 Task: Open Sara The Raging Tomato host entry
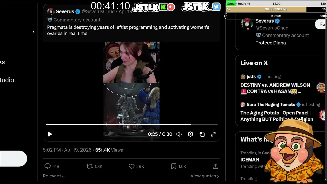[x=280, y=105]
